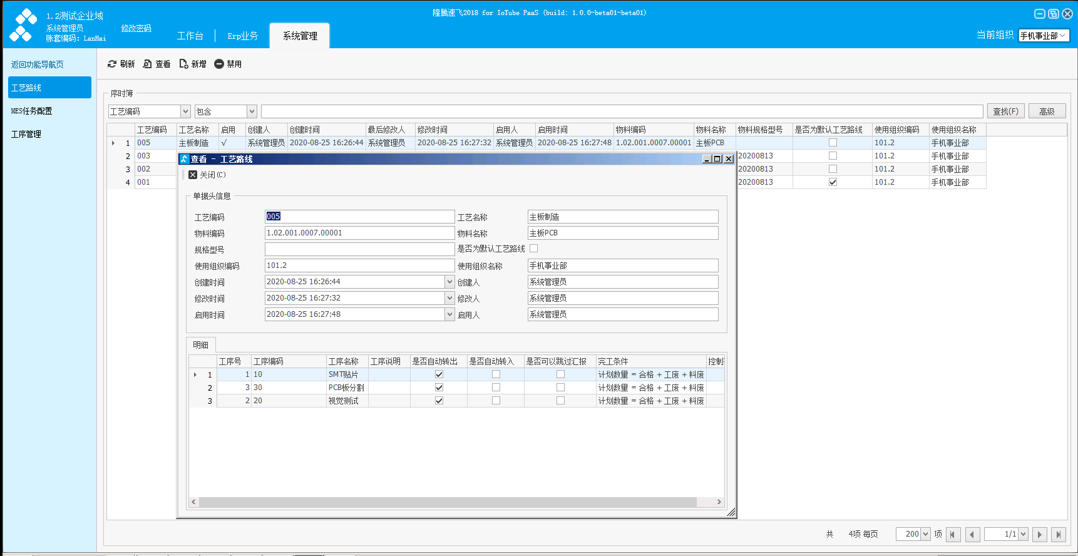This screenshot has height=556, width=1078.
Task: Maximize the 查看-工艺路线 dialog
Action: point(717,159)
